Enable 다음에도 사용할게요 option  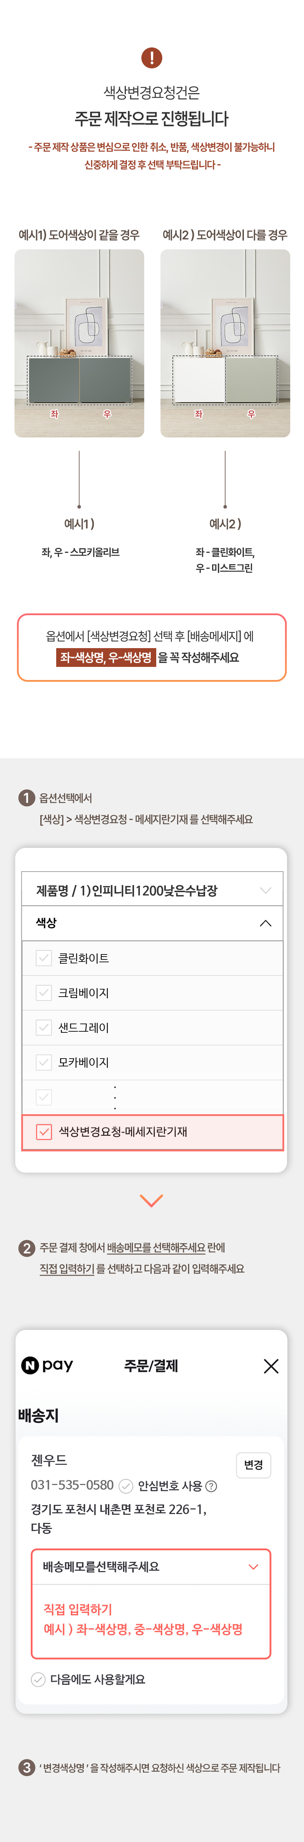[39, 1679]
